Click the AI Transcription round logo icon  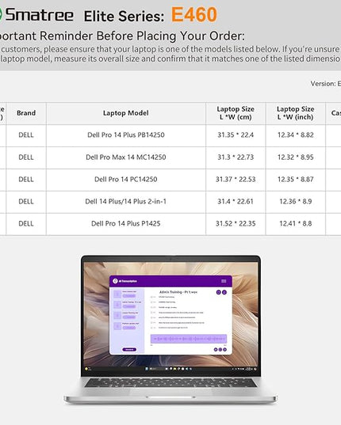(115, 281)
